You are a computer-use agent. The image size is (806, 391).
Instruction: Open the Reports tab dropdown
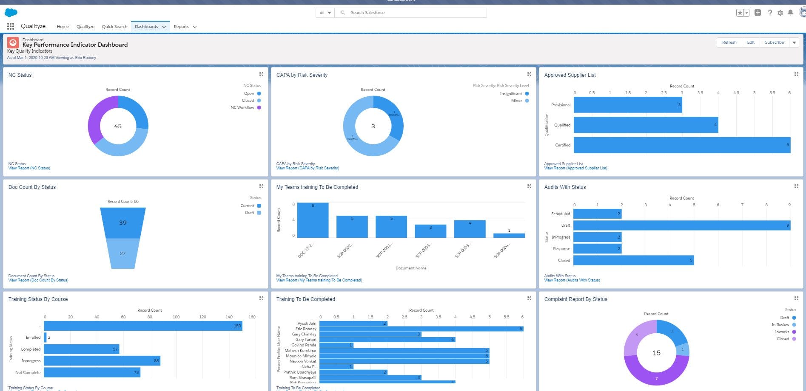pyautogui.click(x=195, y=26)
